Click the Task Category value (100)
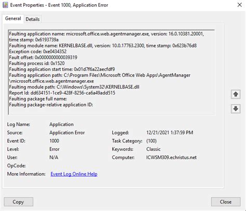Viewport: 246px width, 211px height. point(152,141)
